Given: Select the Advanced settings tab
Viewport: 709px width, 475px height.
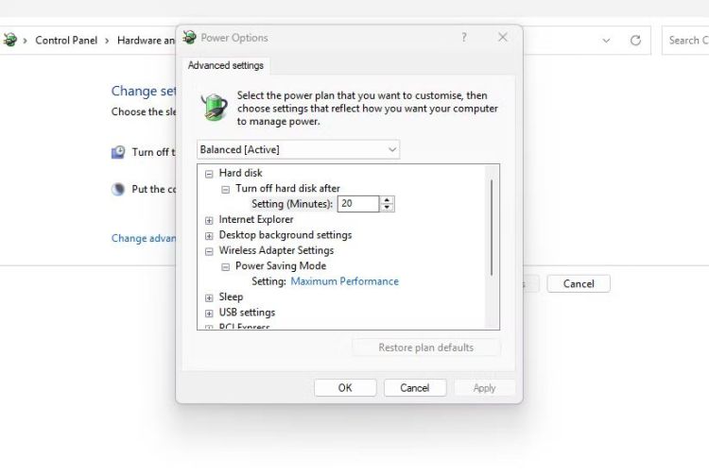Looking at the screenshot, I should pyautogui.click(x=226, y=65).
